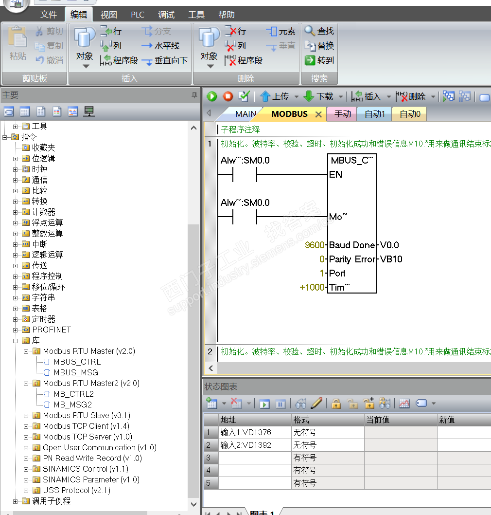Switch to the PLC ribbon tab

138,15
